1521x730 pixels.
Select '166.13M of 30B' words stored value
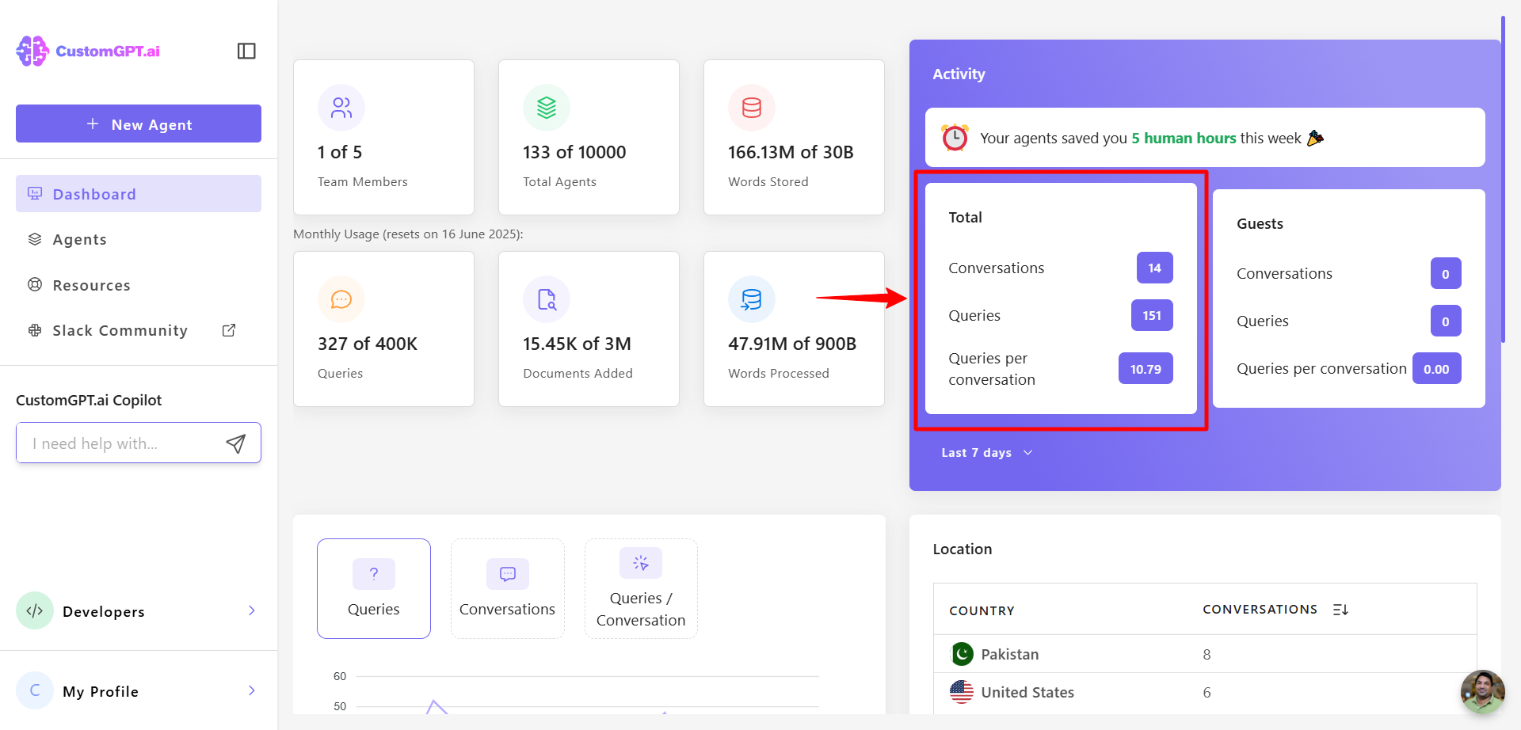(791, 152)
